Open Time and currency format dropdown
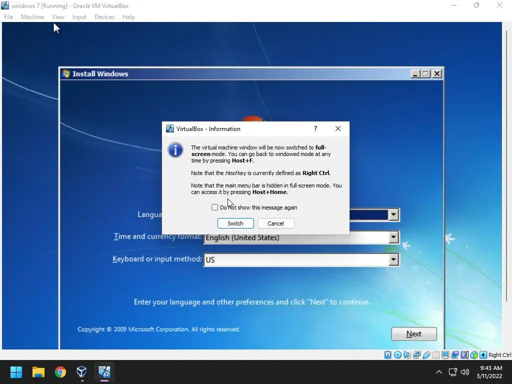 [x=393, y=237]
